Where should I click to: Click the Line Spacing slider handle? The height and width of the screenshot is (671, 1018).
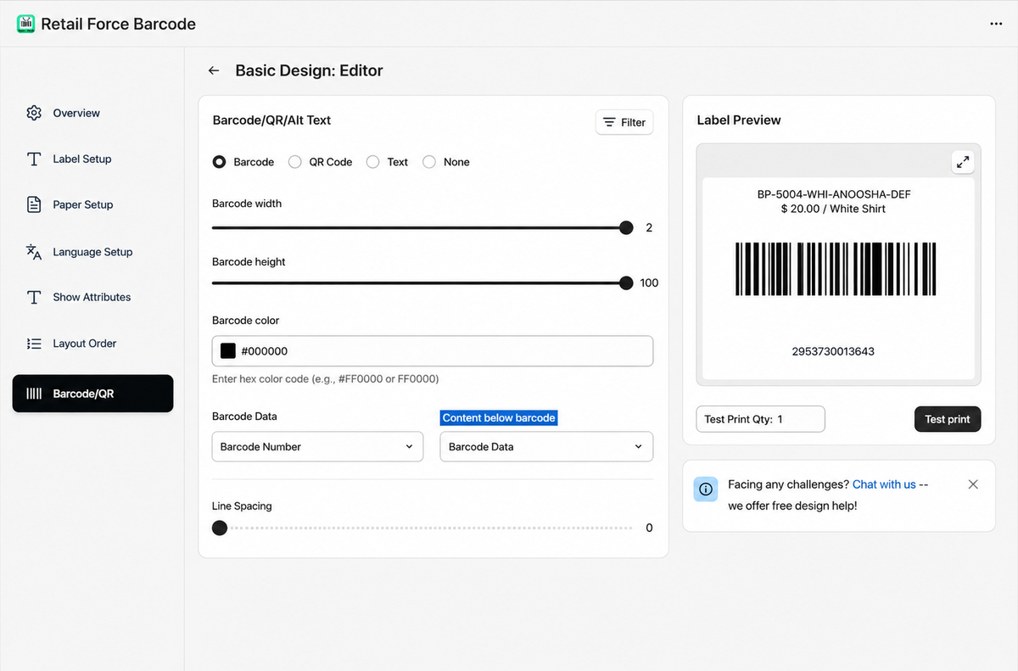click(x=220, y=528)
